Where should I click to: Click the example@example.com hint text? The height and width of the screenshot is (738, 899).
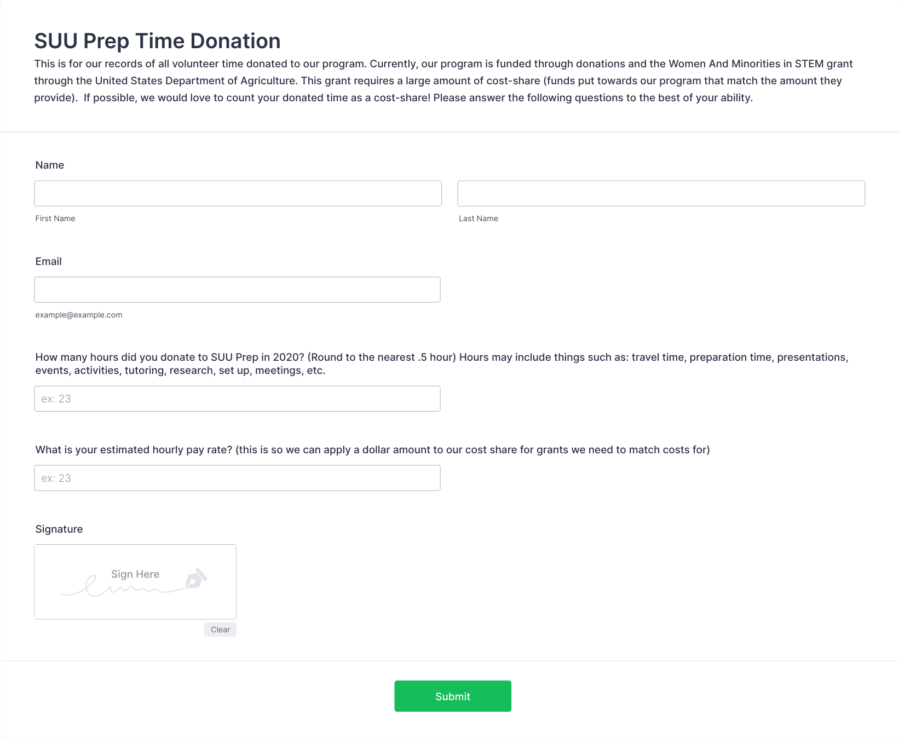(79, 315)
